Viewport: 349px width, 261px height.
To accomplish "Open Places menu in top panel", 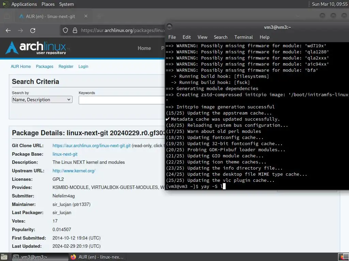I will (48, 4).
